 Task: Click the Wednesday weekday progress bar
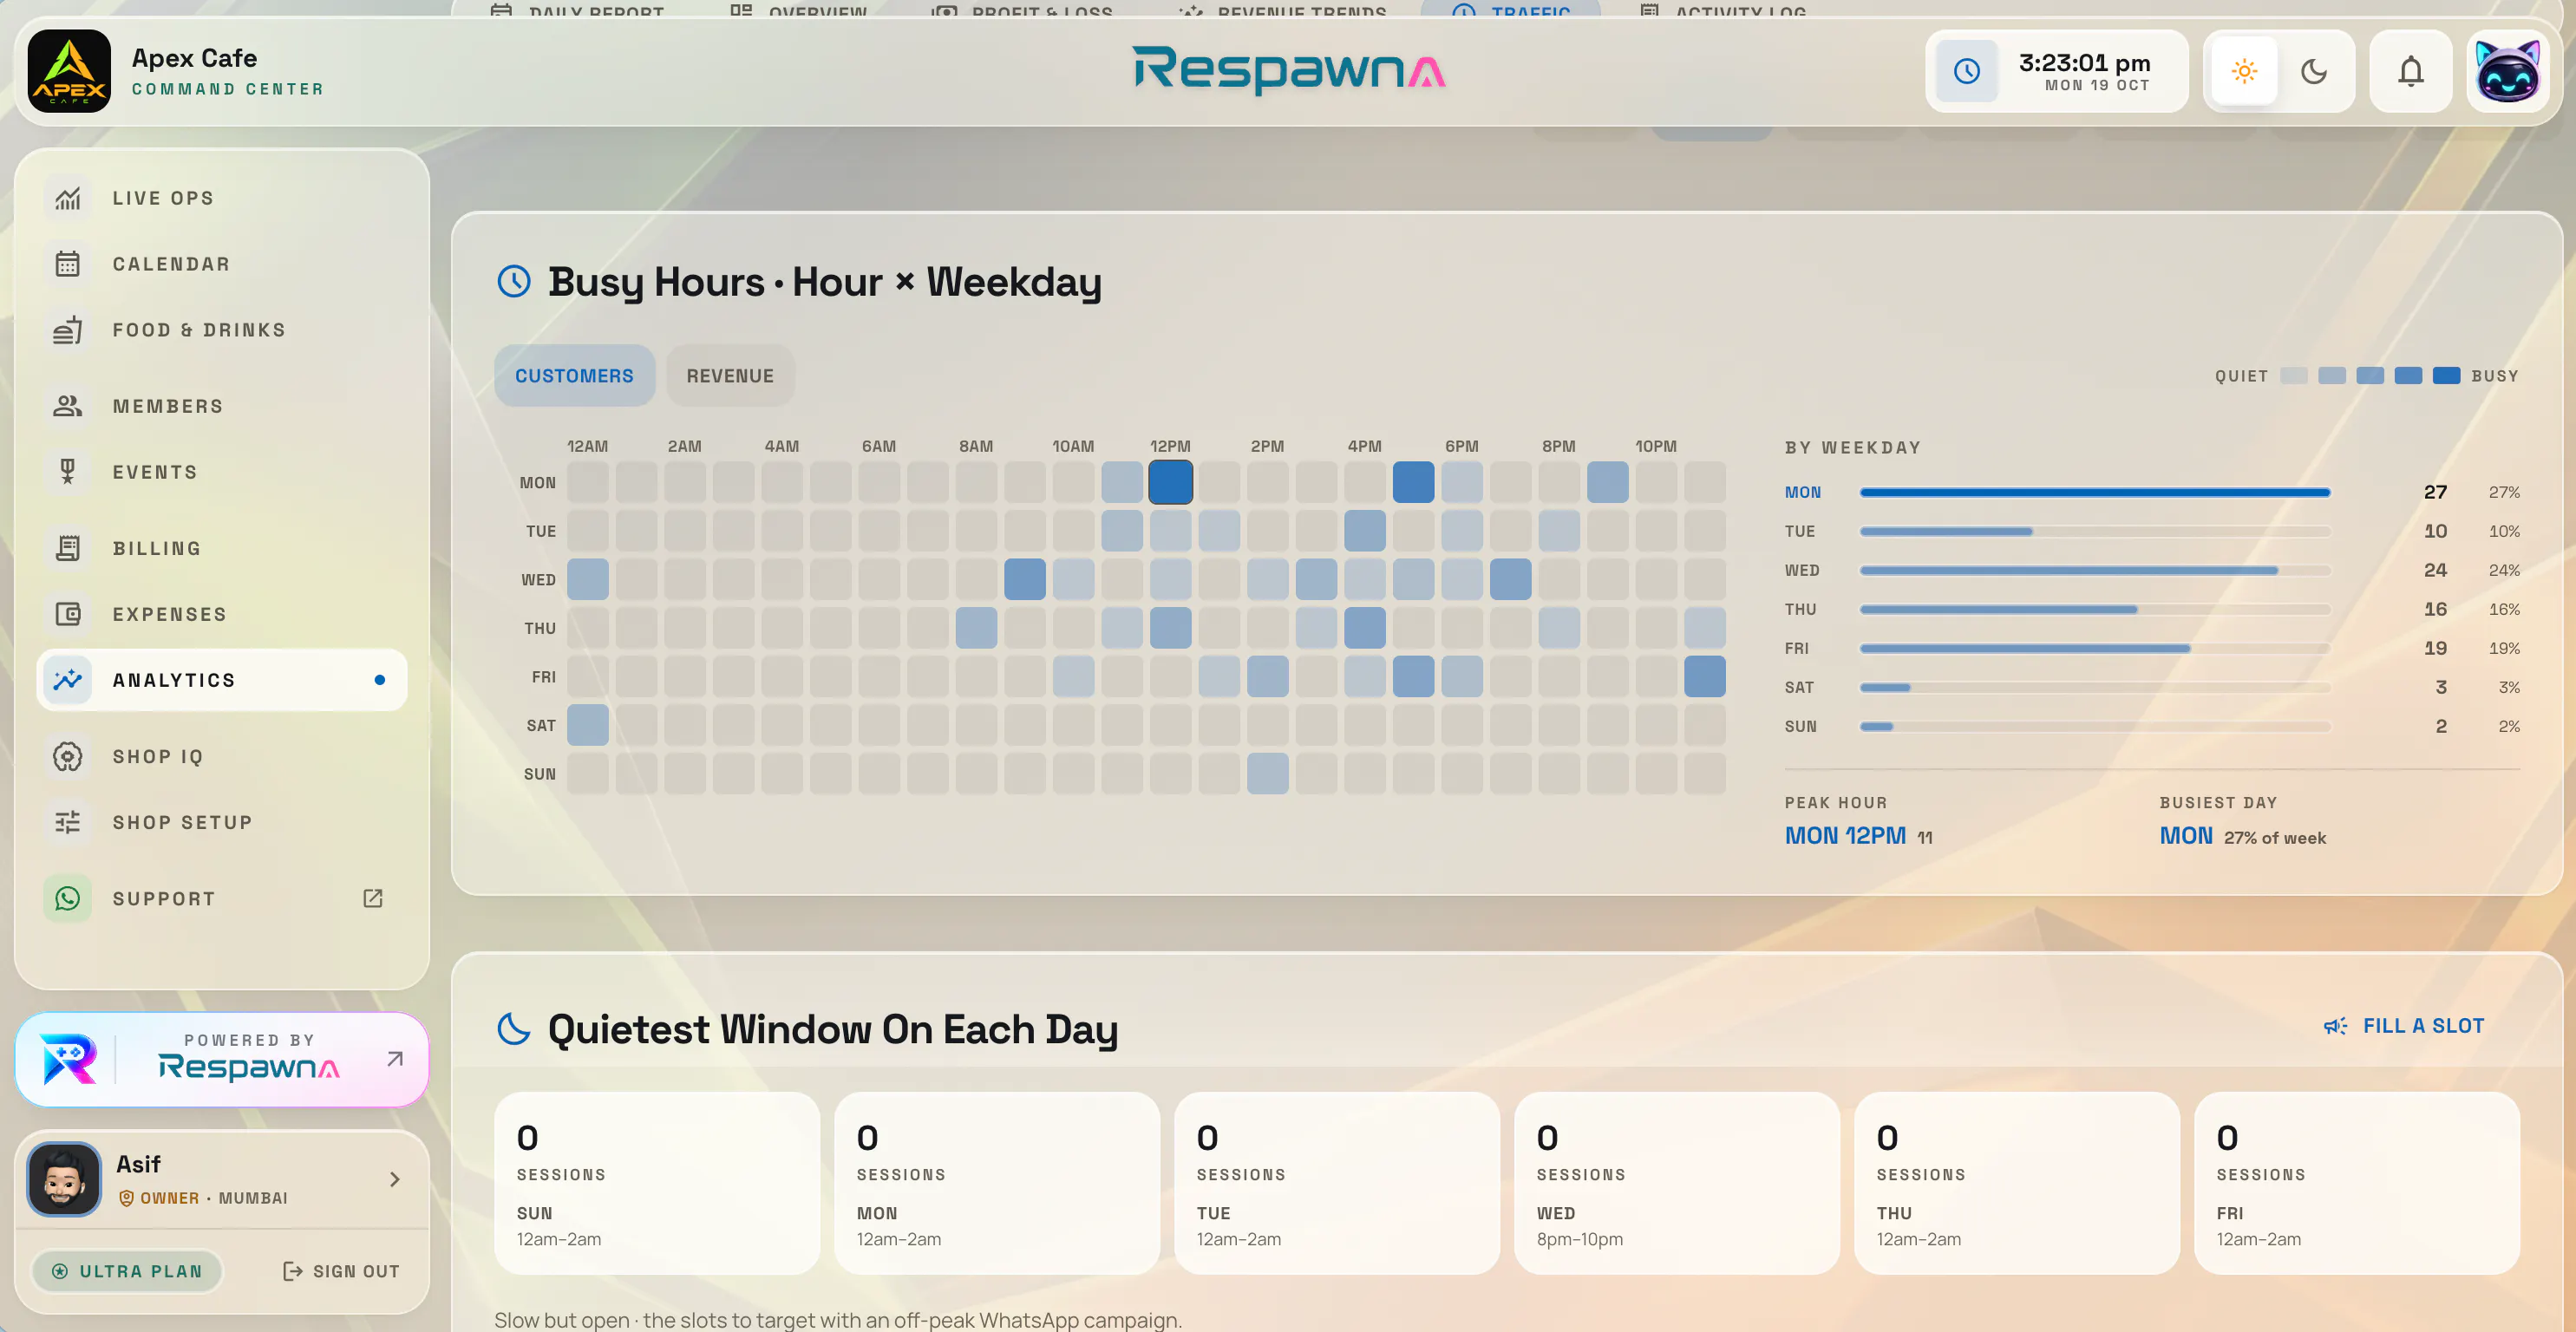2095,570
